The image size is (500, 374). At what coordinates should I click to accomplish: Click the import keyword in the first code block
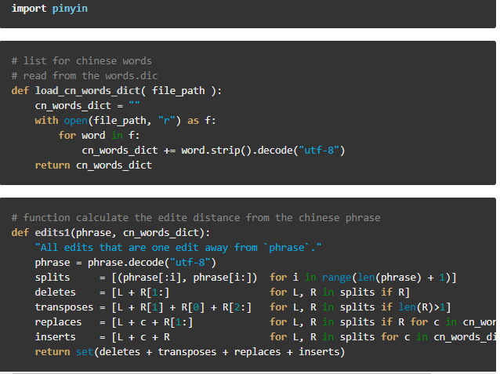(x=29, y=9)
